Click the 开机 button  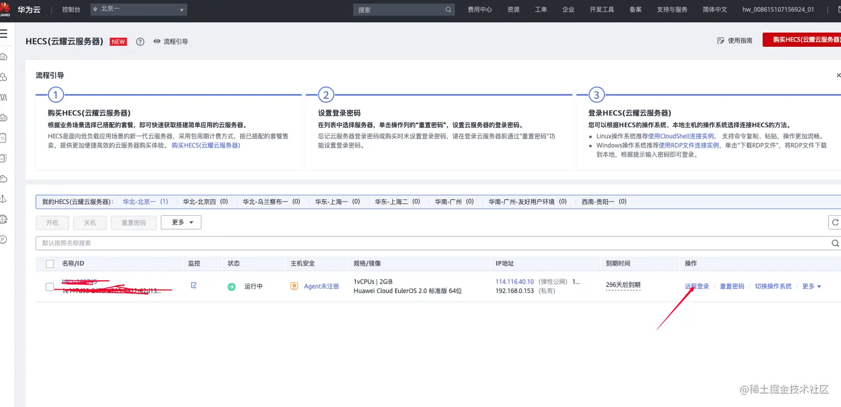point(52,222)
